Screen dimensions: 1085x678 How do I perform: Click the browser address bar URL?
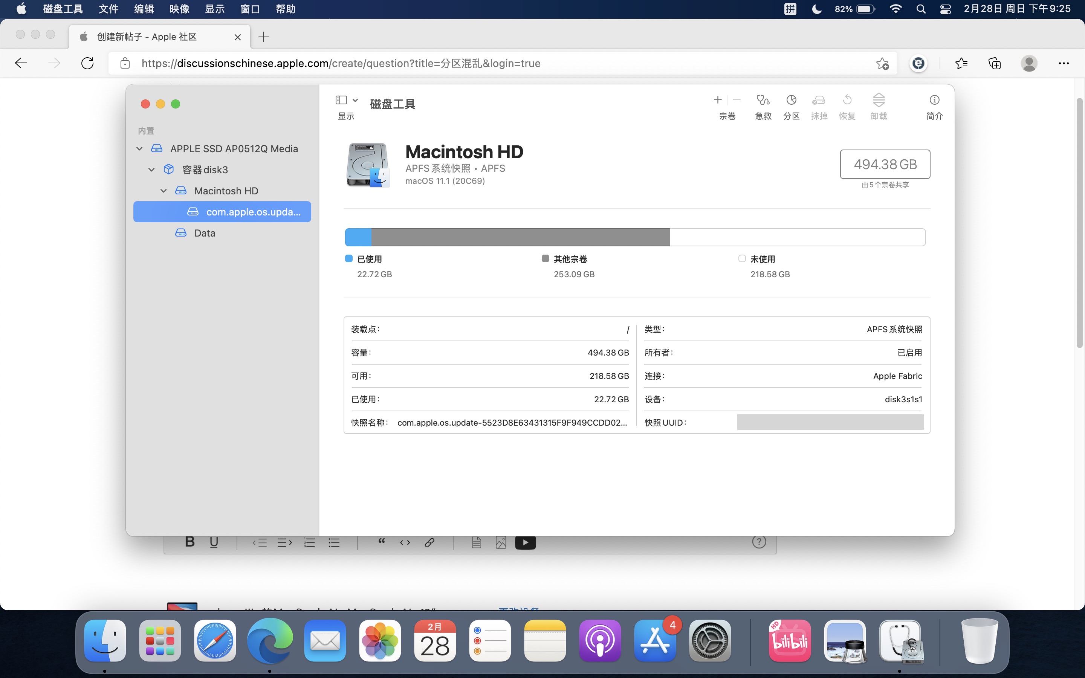pos(341,63)
